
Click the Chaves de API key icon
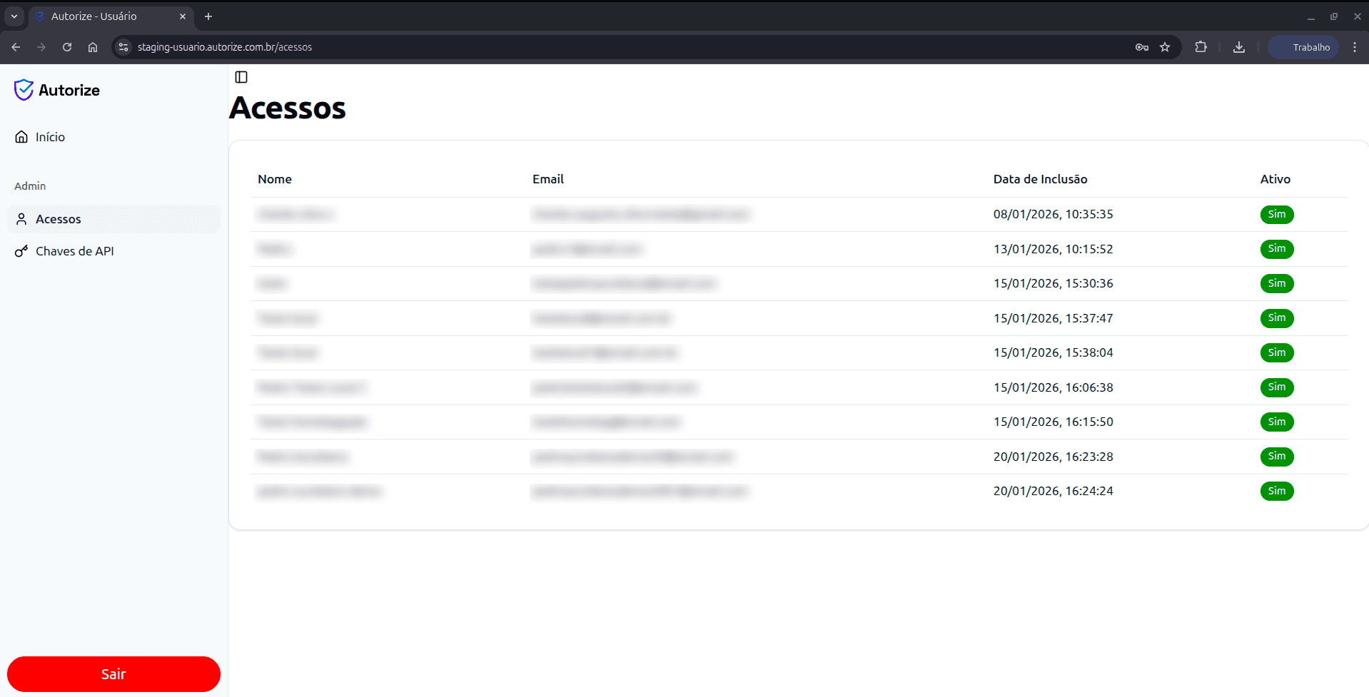(x=21, y=251)
